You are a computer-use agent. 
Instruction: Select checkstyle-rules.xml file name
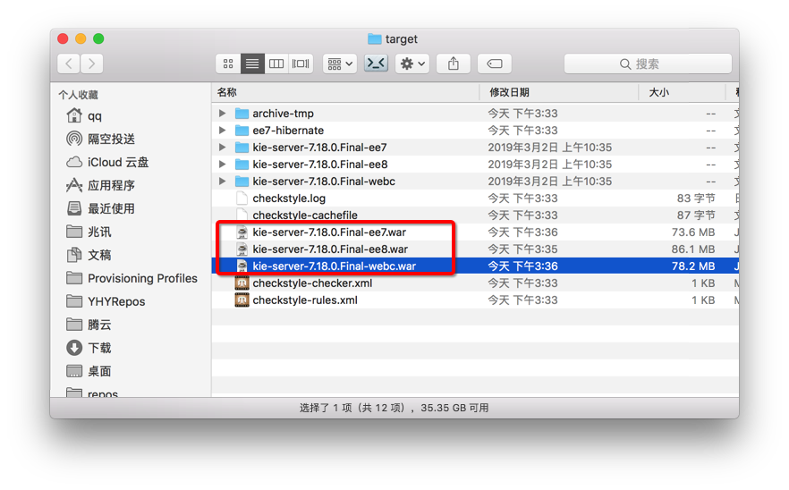click(305, 300)
